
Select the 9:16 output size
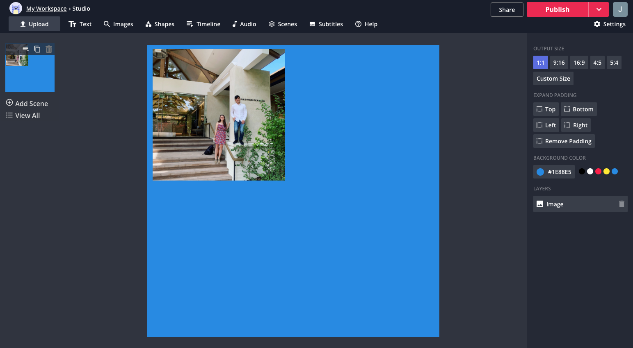[x=559, y=63]
